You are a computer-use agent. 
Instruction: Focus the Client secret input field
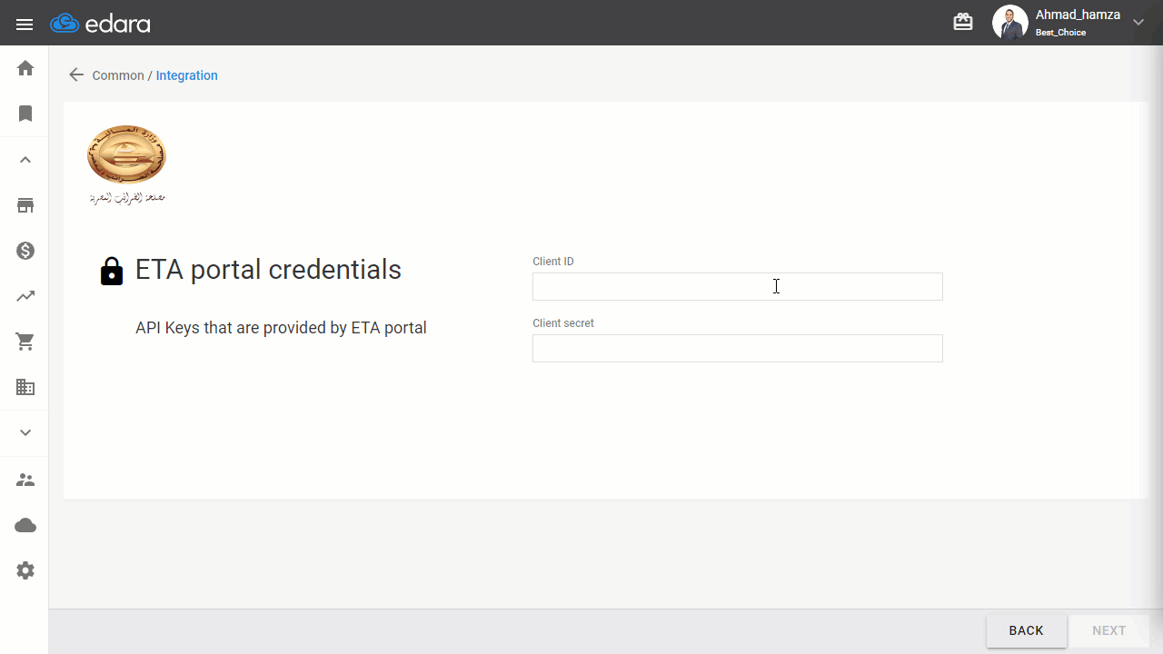[x=738, y=348]
